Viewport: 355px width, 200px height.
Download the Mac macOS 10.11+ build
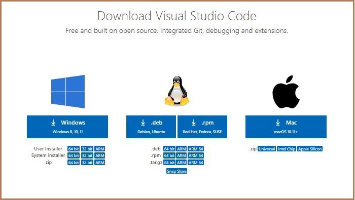click(x=286, y=127)
